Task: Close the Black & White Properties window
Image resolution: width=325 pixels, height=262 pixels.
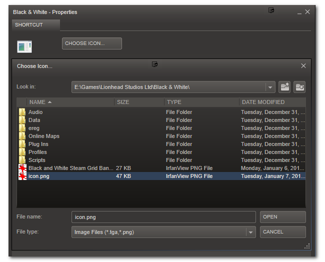Action: (x=307, y=12)
